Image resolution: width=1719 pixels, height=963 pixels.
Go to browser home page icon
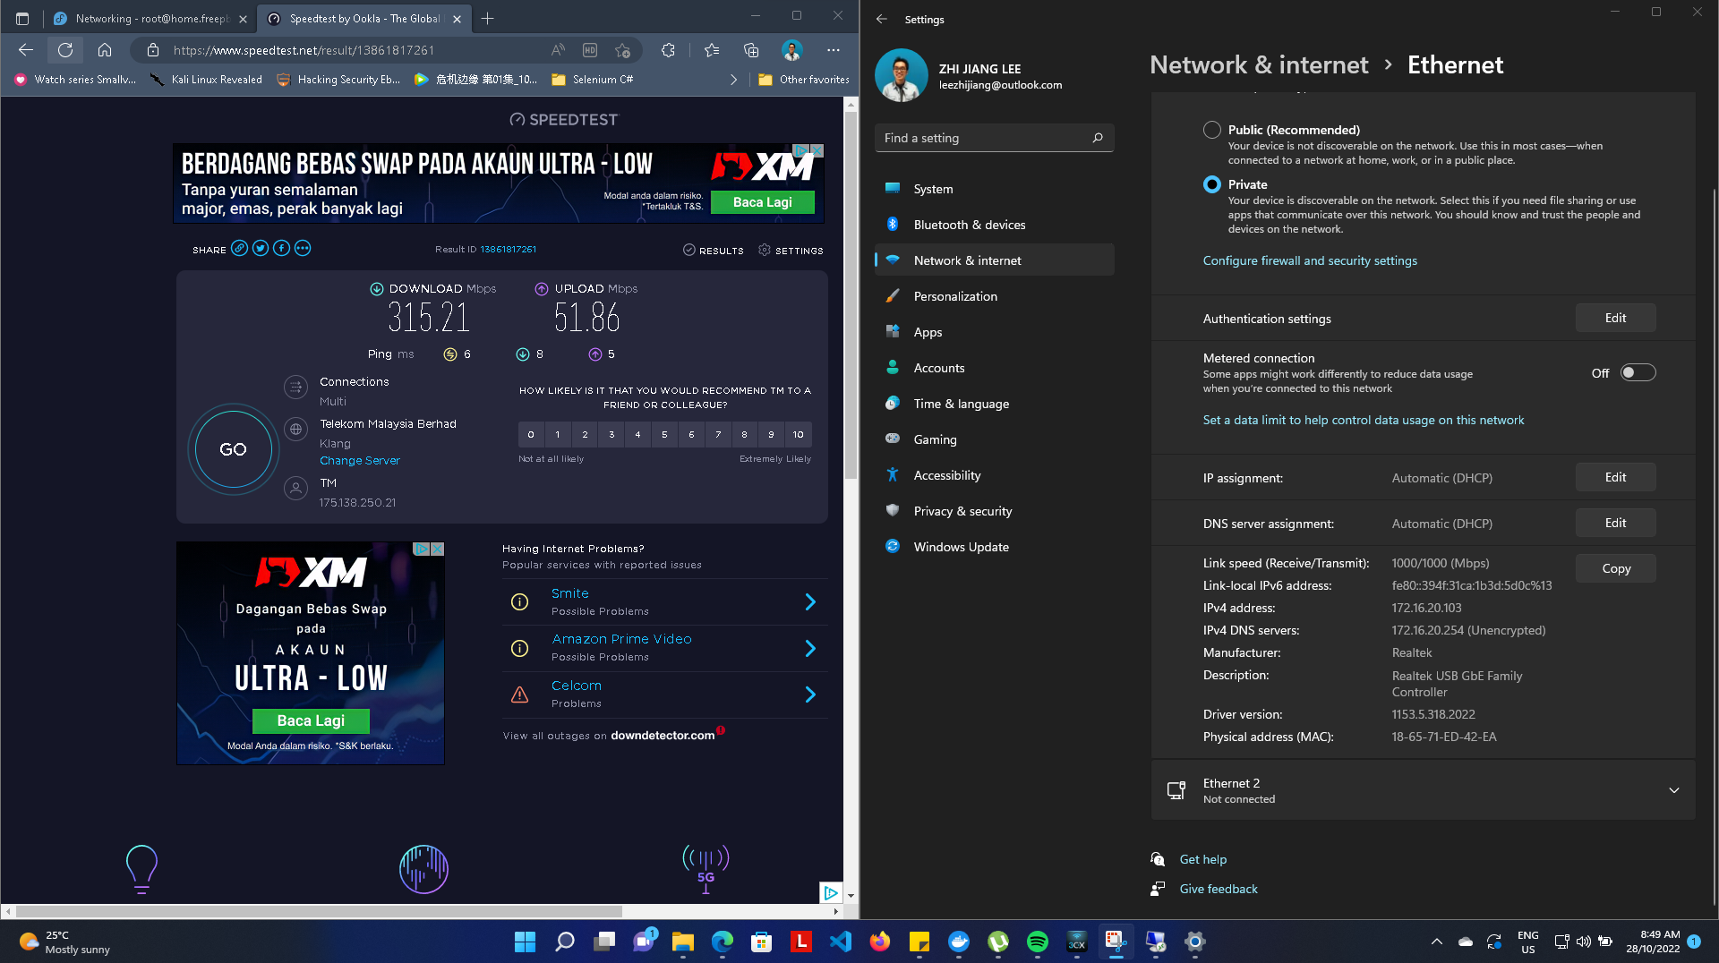(x=105, y=50)
